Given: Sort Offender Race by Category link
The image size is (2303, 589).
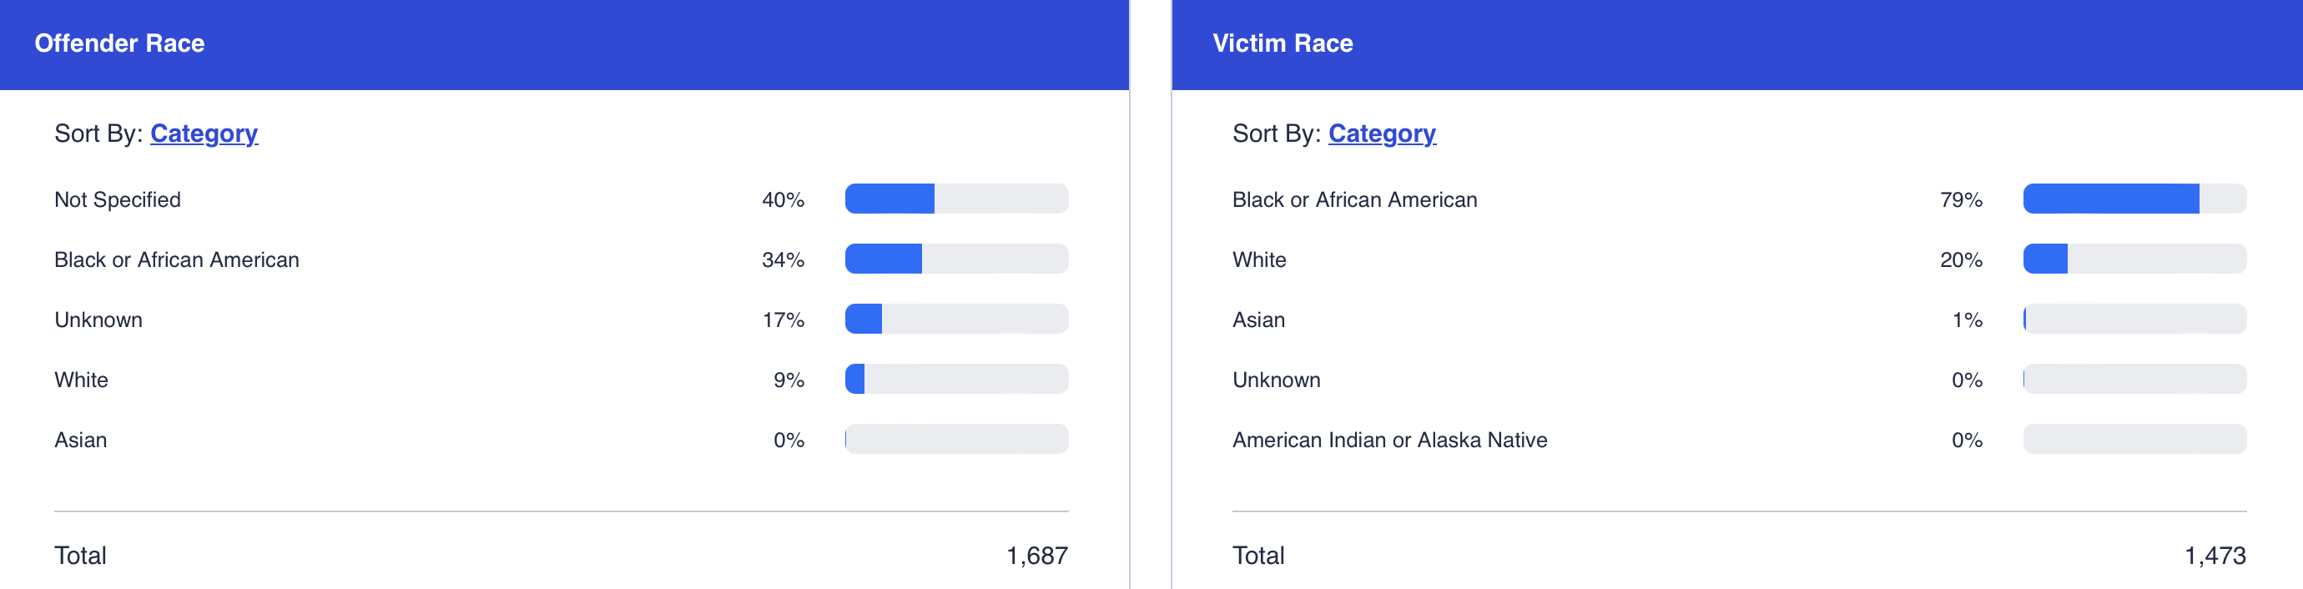Looking at the screenshot, I should [204, 133].
